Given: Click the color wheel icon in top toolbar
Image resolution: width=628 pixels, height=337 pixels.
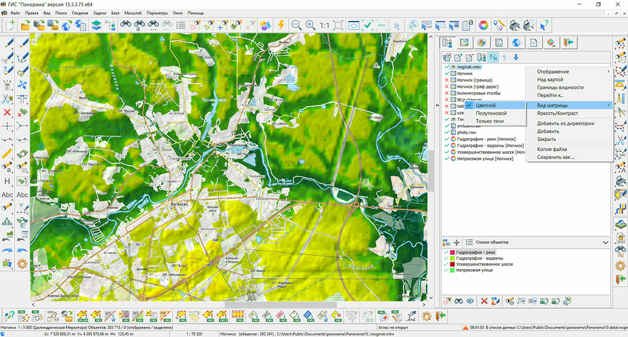Looking at the screenshot, I should tap(484, 25).
